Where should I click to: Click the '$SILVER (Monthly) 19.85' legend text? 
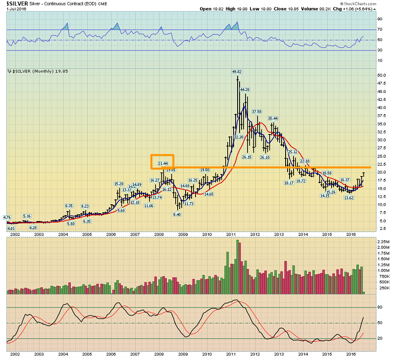click(x=40, y=71)
